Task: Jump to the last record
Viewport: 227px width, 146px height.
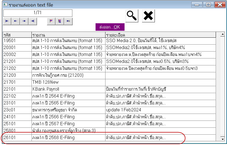Action: coord(33,21)
